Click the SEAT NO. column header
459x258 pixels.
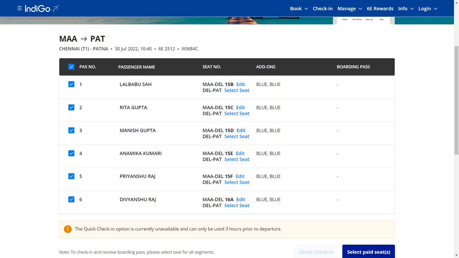(212, 67)
